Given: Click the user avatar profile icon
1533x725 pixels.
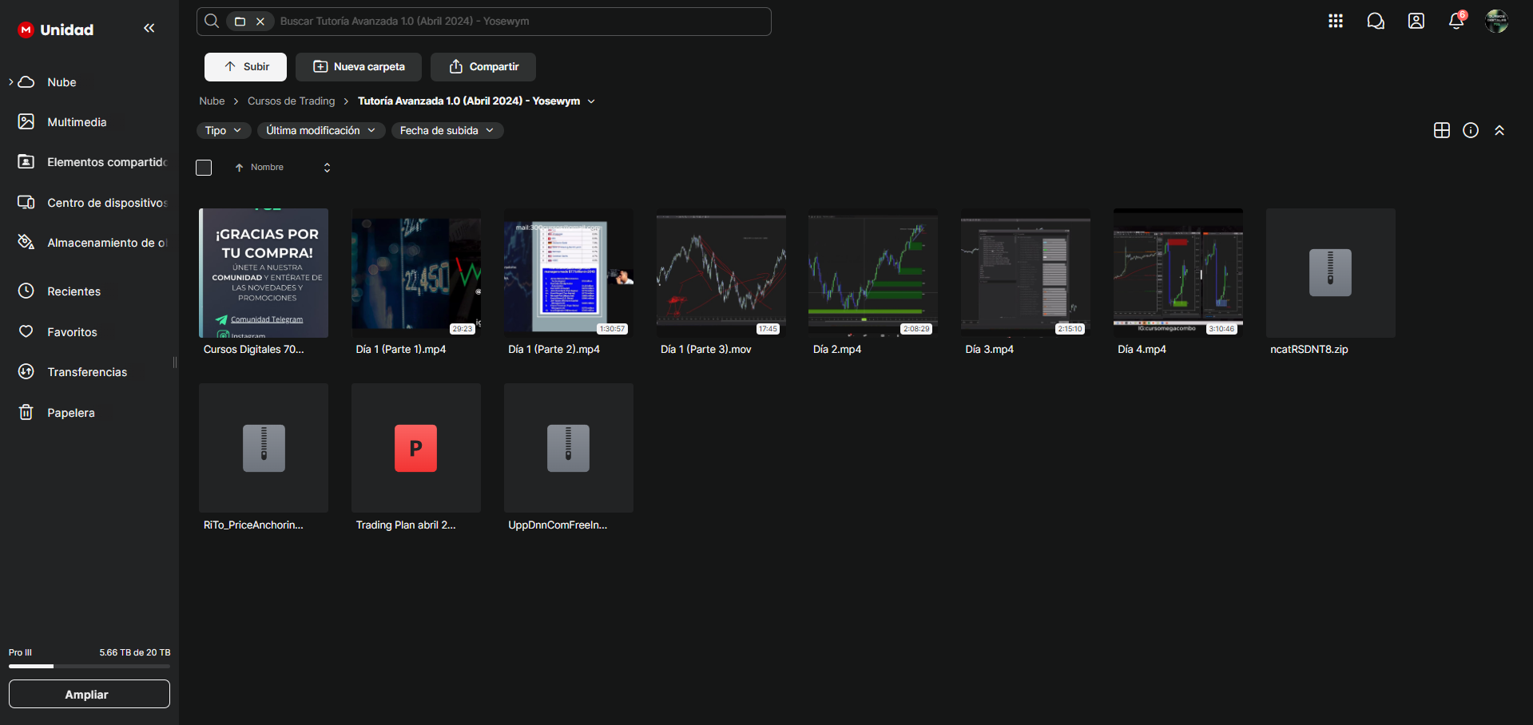Looking at the screenshot, I should click(x=1495, y=22).
